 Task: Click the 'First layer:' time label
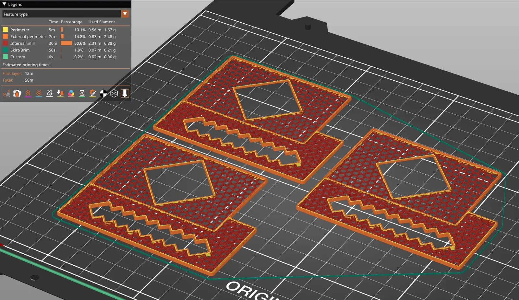point(12,74)
